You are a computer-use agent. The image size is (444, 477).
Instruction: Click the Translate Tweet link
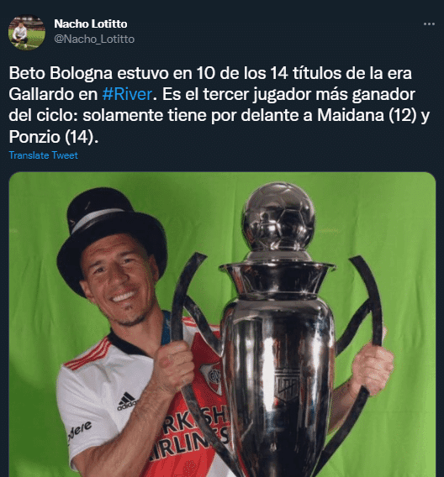coord(43,155)
